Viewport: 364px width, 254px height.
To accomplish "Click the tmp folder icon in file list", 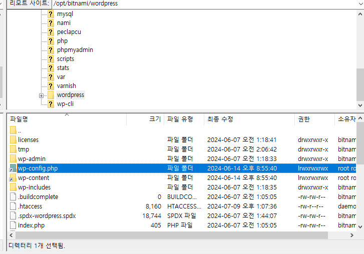I will (x=13, y=149).
